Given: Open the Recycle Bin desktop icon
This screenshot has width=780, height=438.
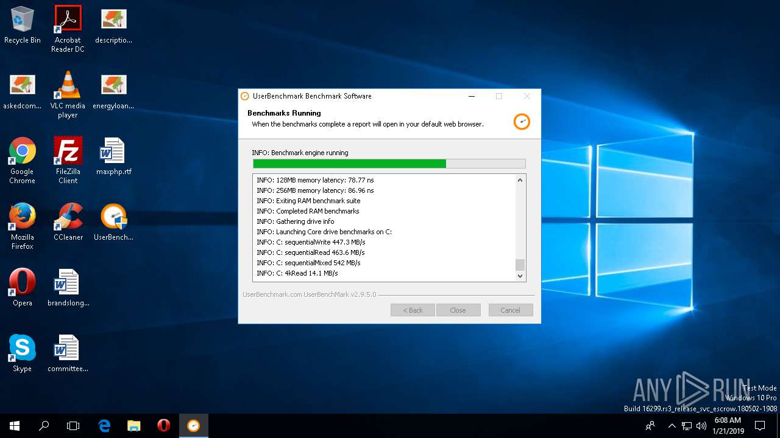Looking at the screenshot, I should (23, 26).
